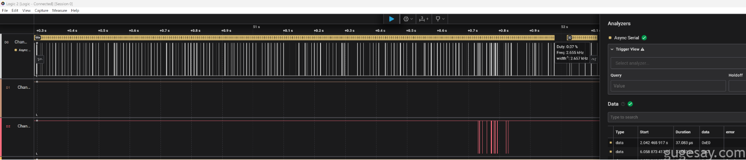Select row with start 2.042 465 917 s
Viewport: 746px width, 160px height.
[677, 143]
